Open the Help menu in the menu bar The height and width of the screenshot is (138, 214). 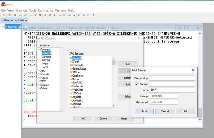pos(71,10)
